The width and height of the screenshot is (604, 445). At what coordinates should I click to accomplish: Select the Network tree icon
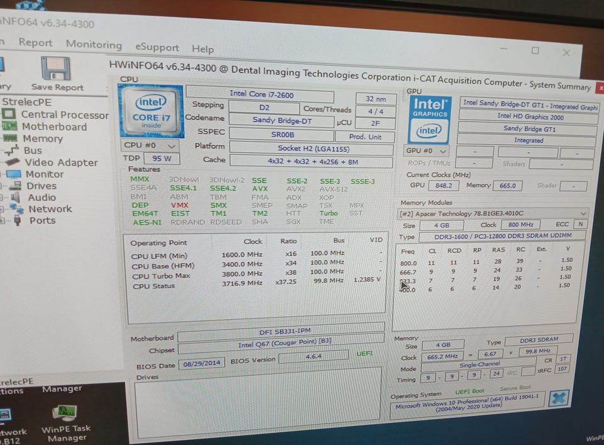17,208
